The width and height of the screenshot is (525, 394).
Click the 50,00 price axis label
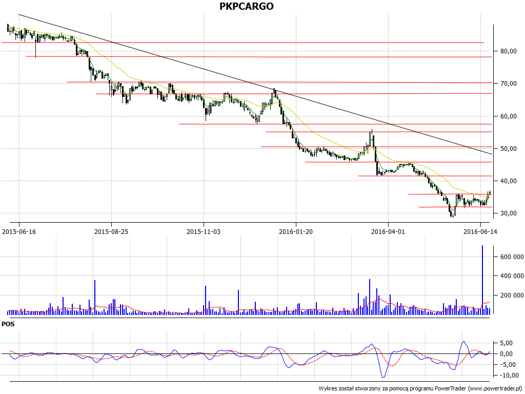pos(509,148)
